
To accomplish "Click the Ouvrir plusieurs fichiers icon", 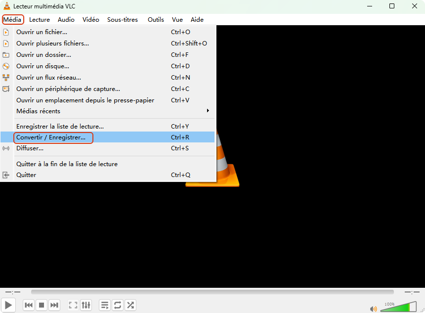I will [x=6, y=44].
